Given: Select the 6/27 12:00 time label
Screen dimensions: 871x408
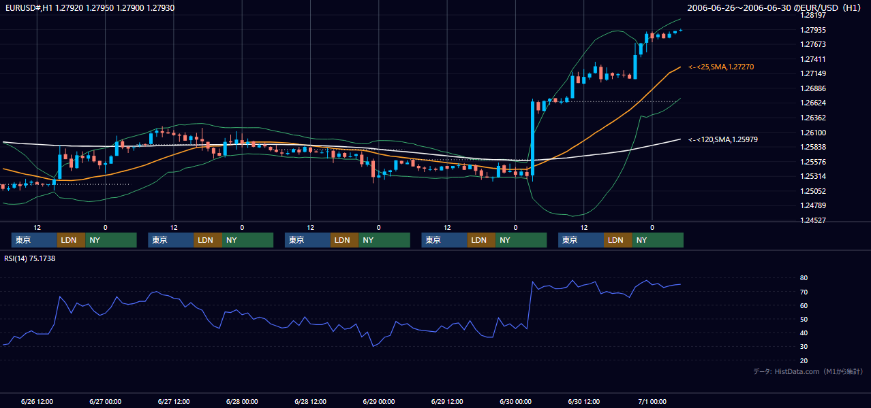Looking at the screenshot, I should (x=173, y=401).
